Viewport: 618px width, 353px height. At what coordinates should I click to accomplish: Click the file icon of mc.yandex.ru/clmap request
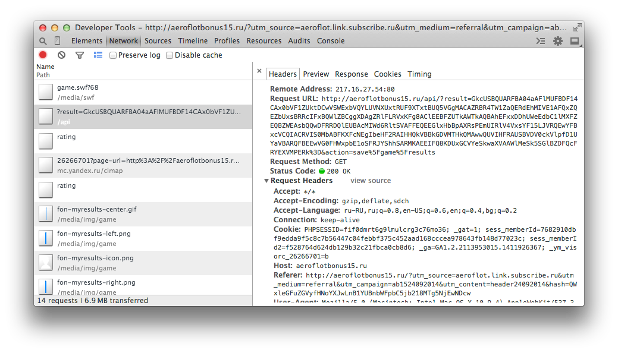pyautogui.click(x=46, y=165)
